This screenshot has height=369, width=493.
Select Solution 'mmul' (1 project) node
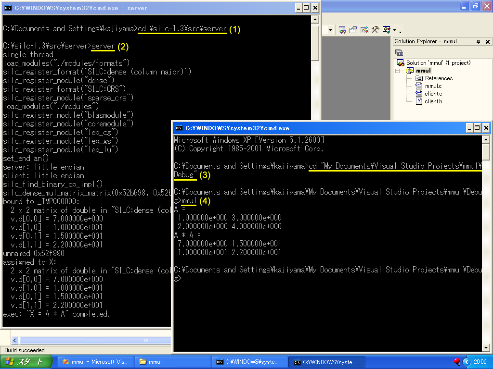coord(438,63)
